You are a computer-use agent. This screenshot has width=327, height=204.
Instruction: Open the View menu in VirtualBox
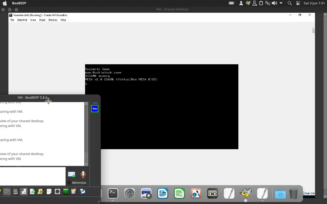(33, 20)
